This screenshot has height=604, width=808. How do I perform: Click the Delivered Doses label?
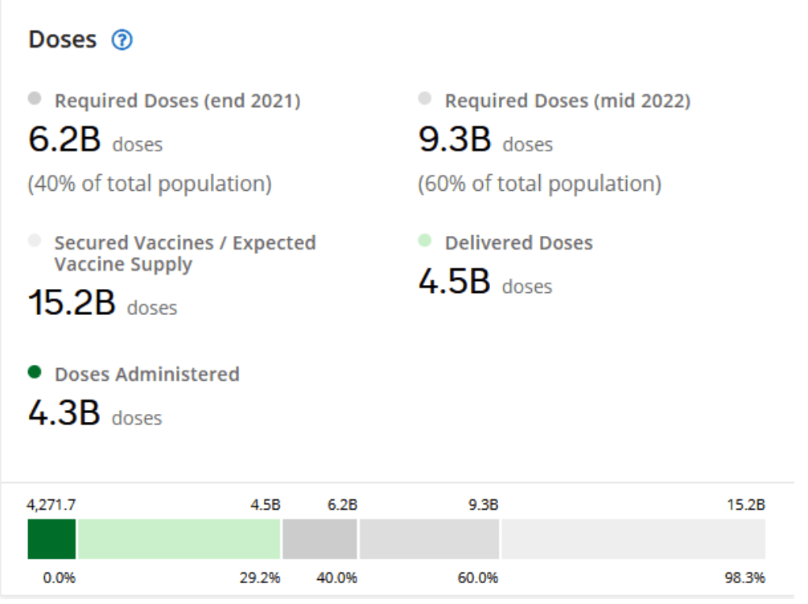pos(518,242)
